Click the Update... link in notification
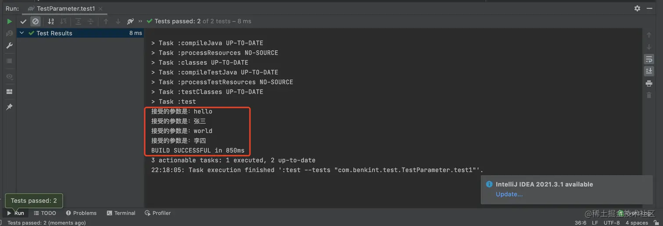This screenshot has height=226, width=663. pos(509,194)
